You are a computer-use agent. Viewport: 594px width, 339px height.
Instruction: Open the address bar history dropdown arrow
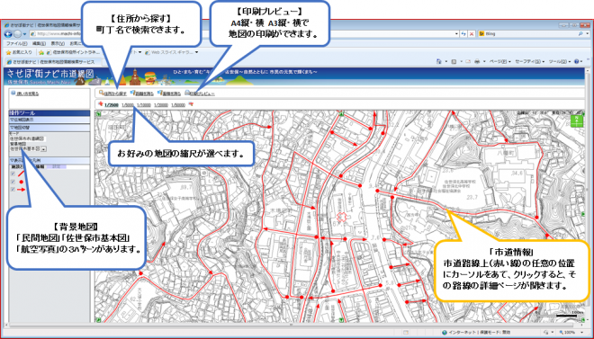[456, 33]
